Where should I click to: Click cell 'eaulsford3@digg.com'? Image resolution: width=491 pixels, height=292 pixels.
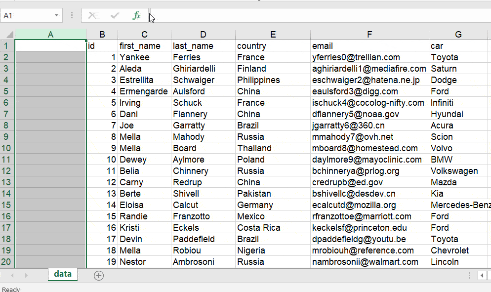point(369,91)
